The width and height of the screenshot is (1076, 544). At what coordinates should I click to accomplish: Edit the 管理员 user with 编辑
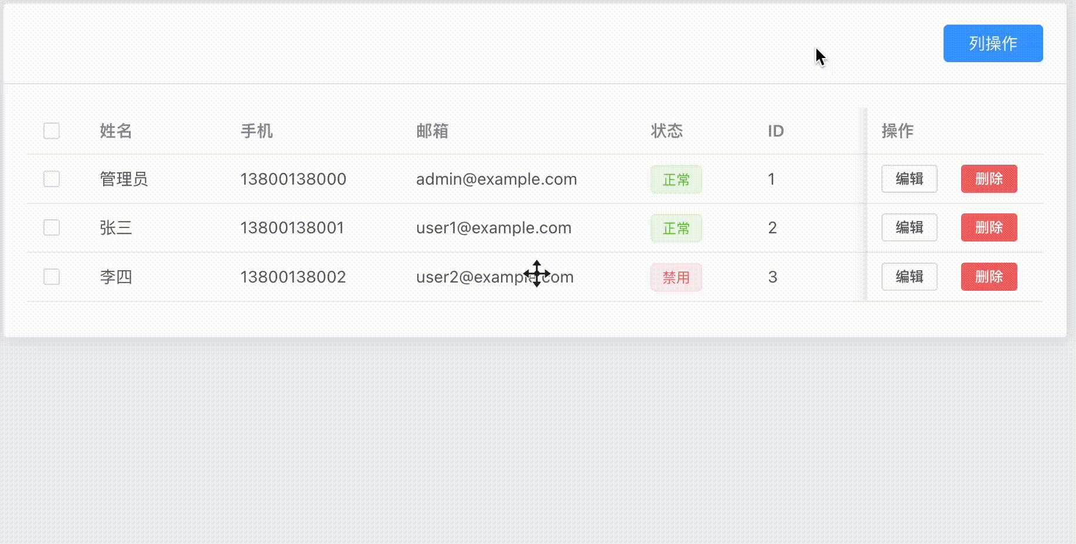pyautogui.click(x=909, y=179)
